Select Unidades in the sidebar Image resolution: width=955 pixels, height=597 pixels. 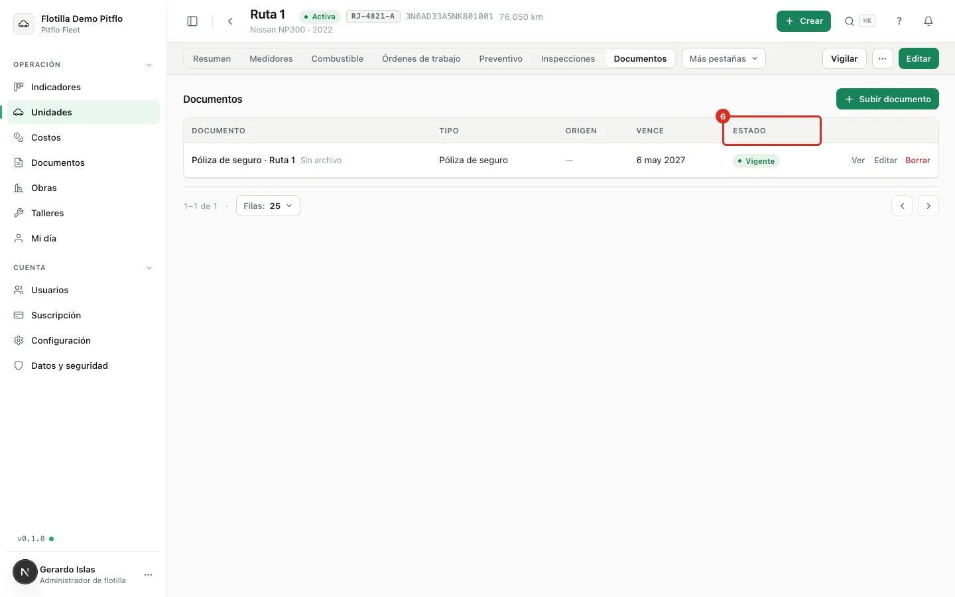click(84, 112)
